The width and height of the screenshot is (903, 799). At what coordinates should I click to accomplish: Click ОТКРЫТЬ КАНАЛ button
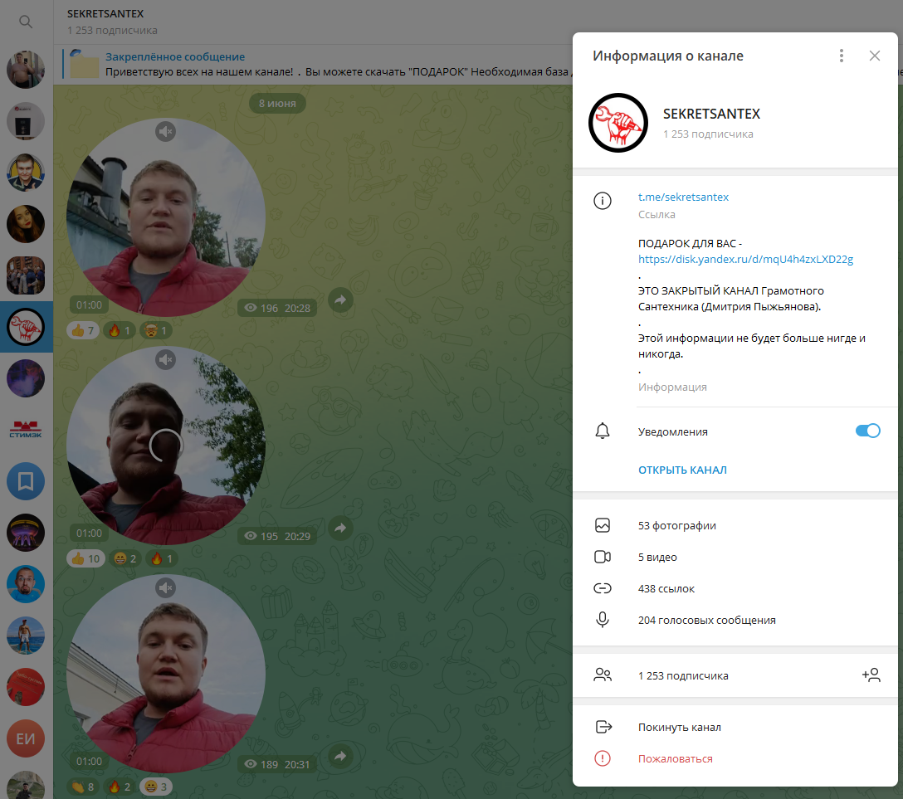click(x=682, y=470)
